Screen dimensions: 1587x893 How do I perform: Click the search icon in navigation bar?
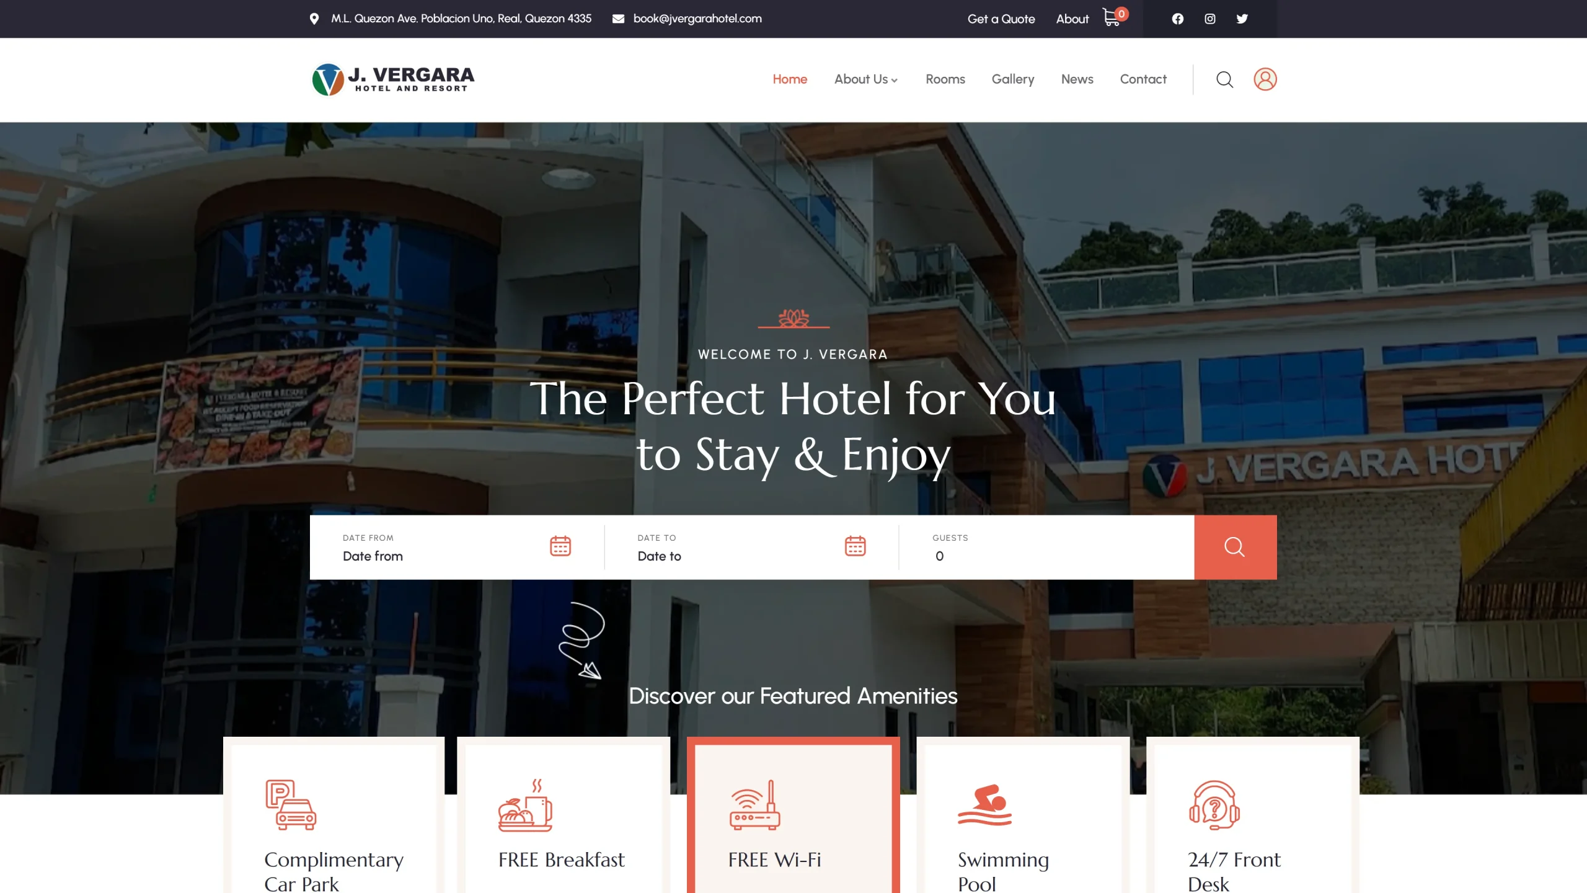pyautogui.click(x=1224, y=79)
